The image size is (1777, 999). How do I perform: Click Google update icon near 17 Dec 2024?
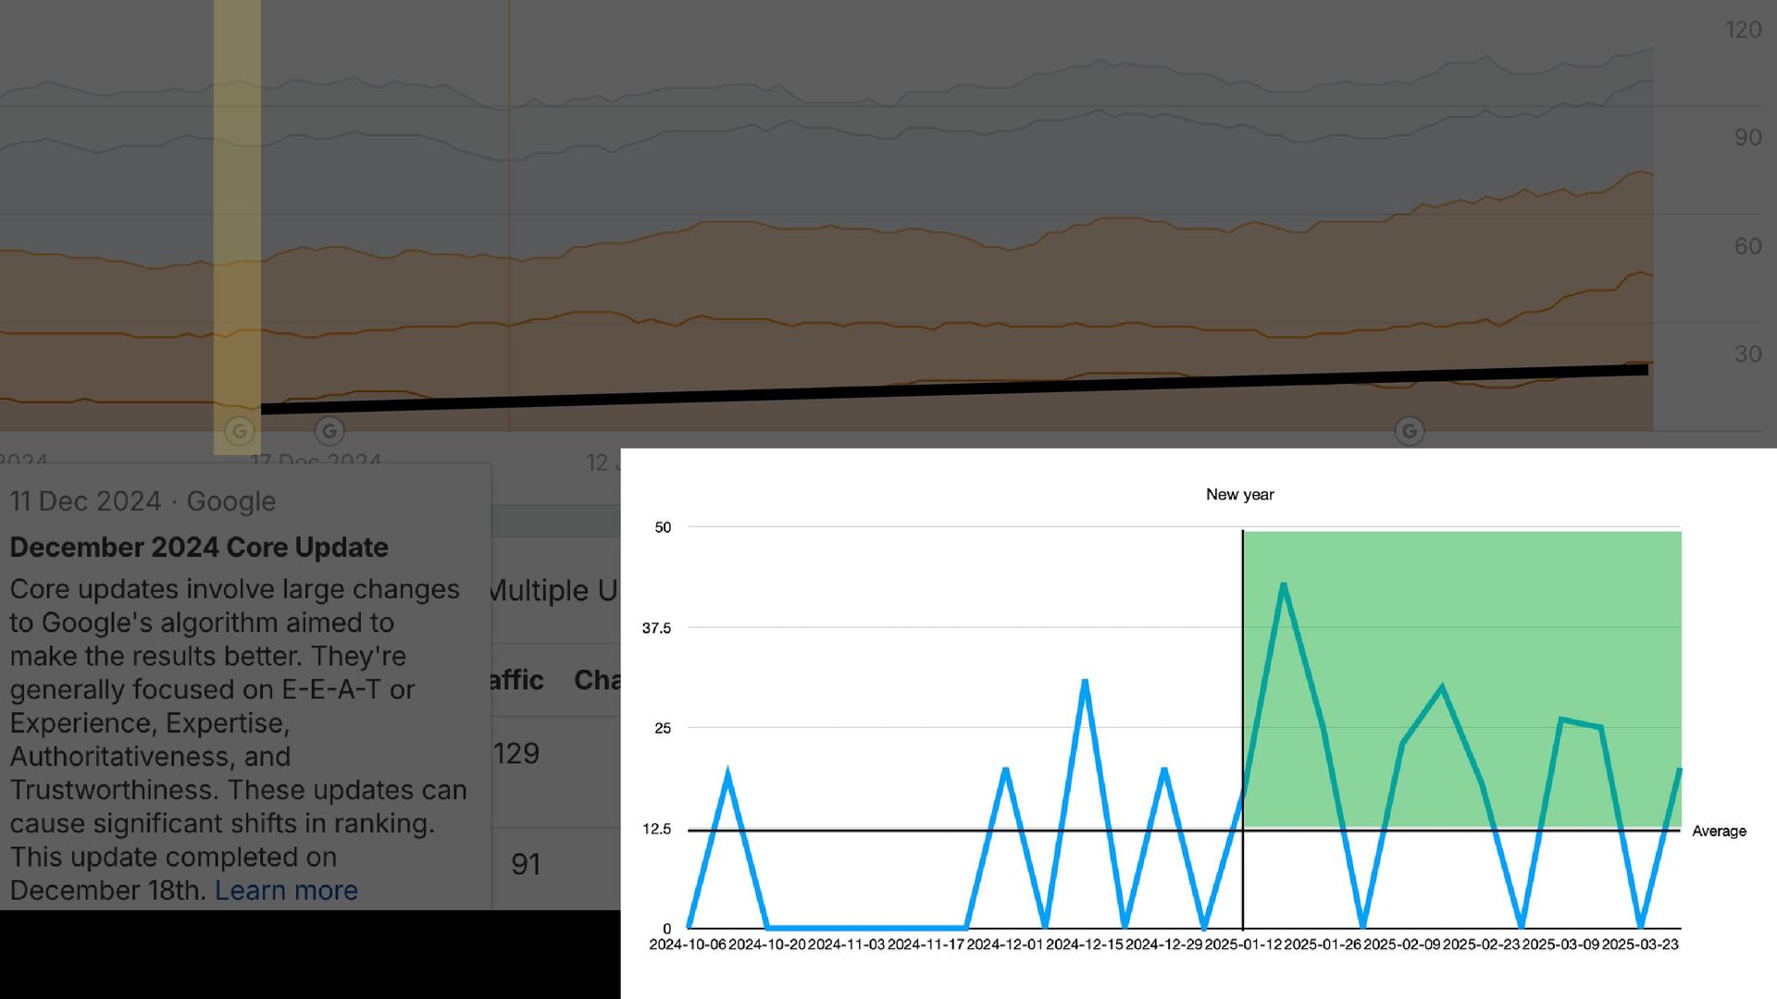(x=329, y=430)
